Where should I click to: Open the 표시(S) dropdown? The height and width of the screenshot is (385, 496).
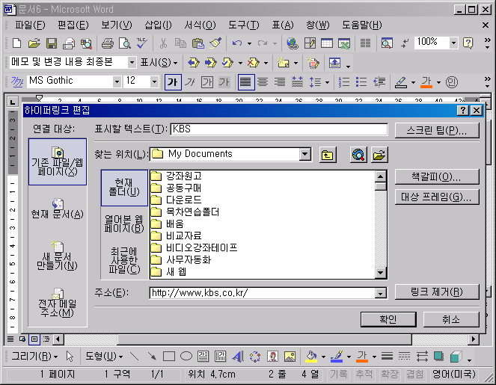pyautogui.click(x=159, y=63)
